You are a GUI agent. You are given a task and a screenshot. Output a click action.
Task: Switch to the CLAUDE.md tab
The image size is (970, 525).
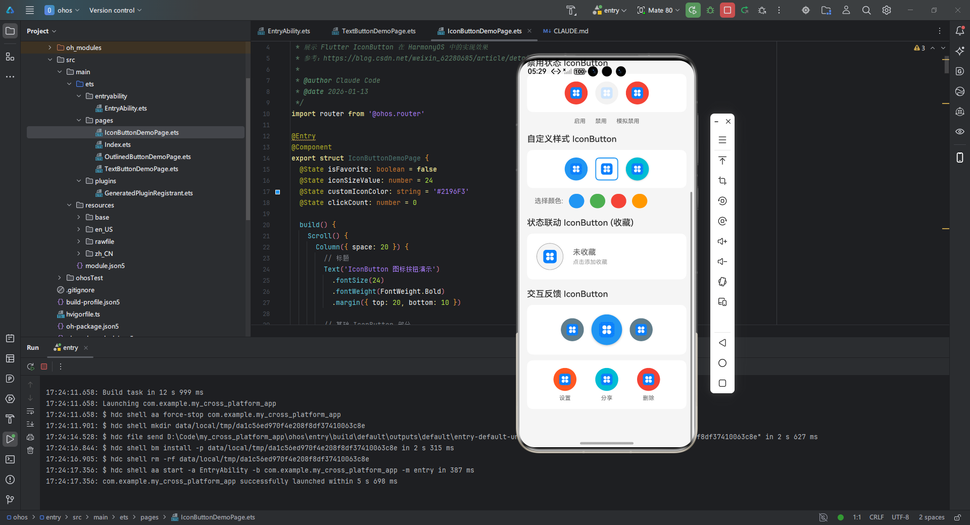[566, 31]
